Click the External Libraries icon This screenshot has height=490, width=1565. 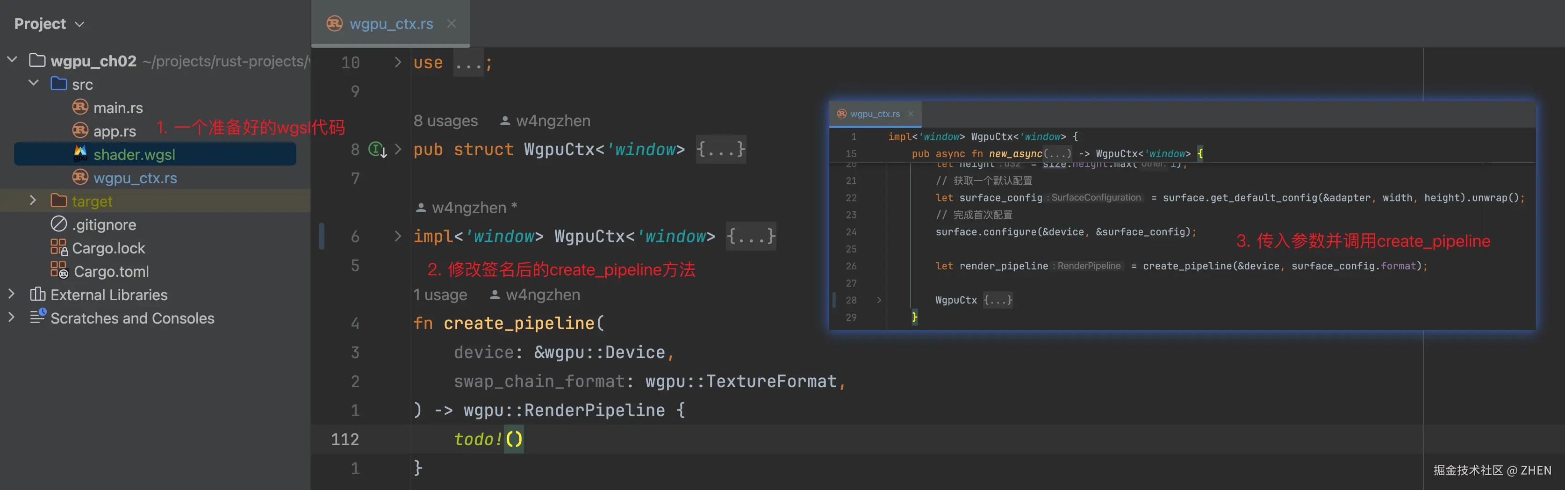coord(38,294)
